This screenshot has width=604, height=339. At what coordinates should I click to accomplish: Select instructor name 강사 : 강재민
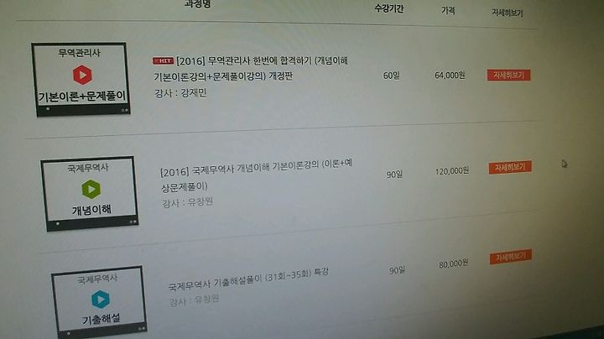pos(180,93)
